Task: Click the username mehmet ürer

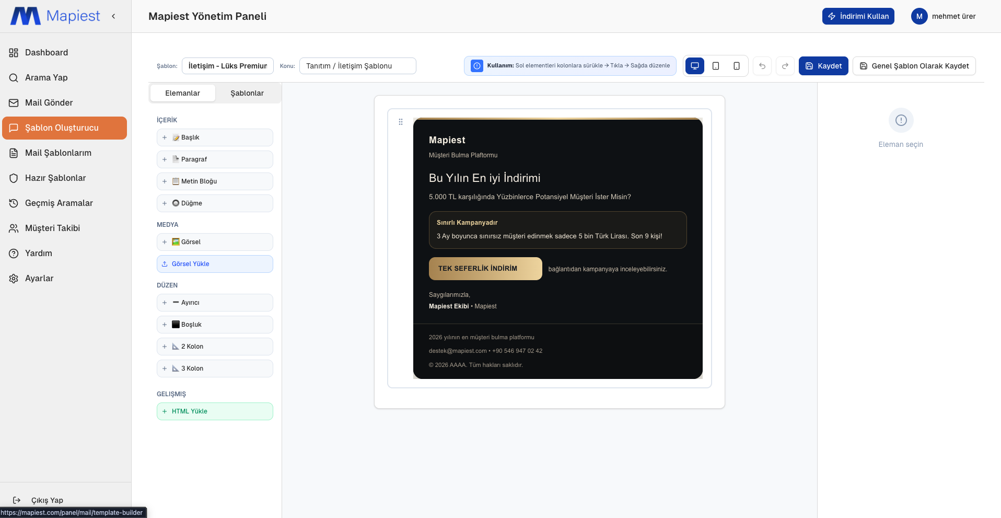Action: 953,16
